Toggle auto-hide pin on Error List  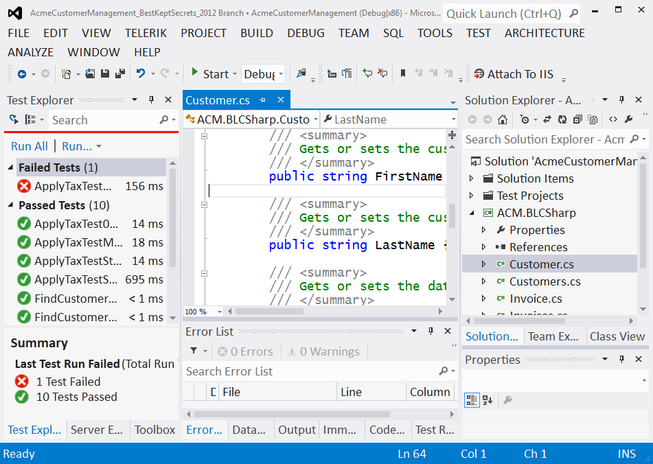(x=431, y=331)
